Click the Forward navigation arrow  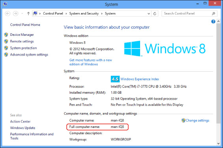click(15, 14)
